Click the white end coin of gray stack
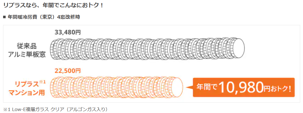Viewport: 303px width, 113px height. 238,49
